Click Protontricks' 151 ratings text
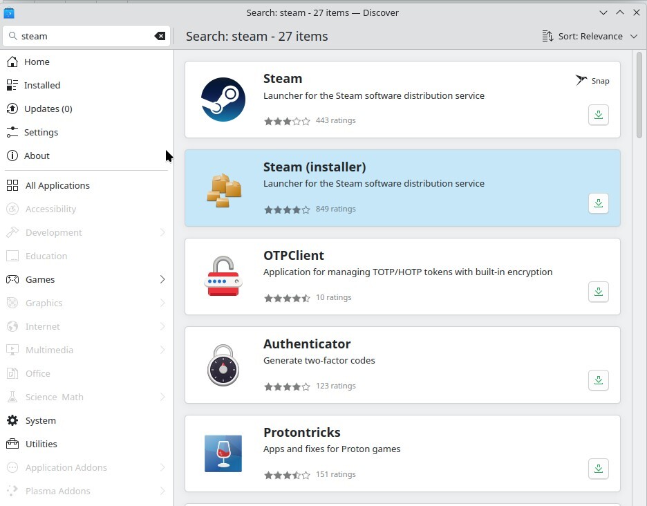This screenshot has width=647, height=506. click(x=335, y=474)
